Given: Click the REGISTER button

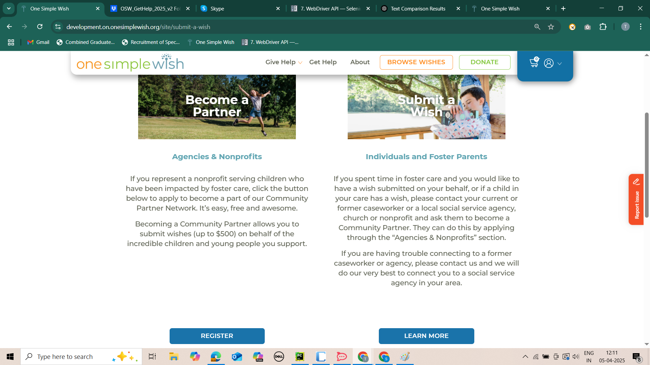Looking at the screenshot, I should click(x=217, y=336).
